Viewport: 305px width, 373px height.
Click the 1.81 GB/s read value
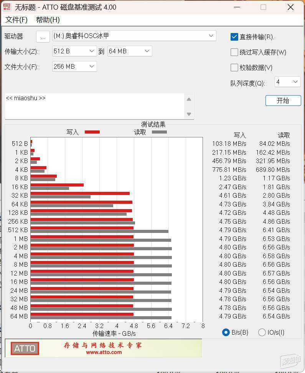(x=277, y=187)
